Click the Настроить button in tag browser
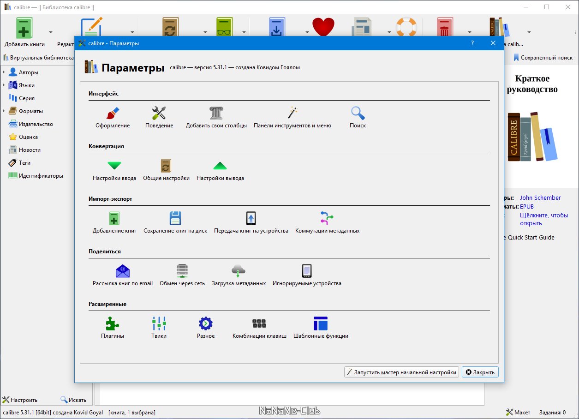 point(20,400)
